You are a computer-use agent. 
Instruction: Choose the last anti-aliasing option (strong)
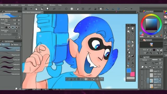pos(16,27)
